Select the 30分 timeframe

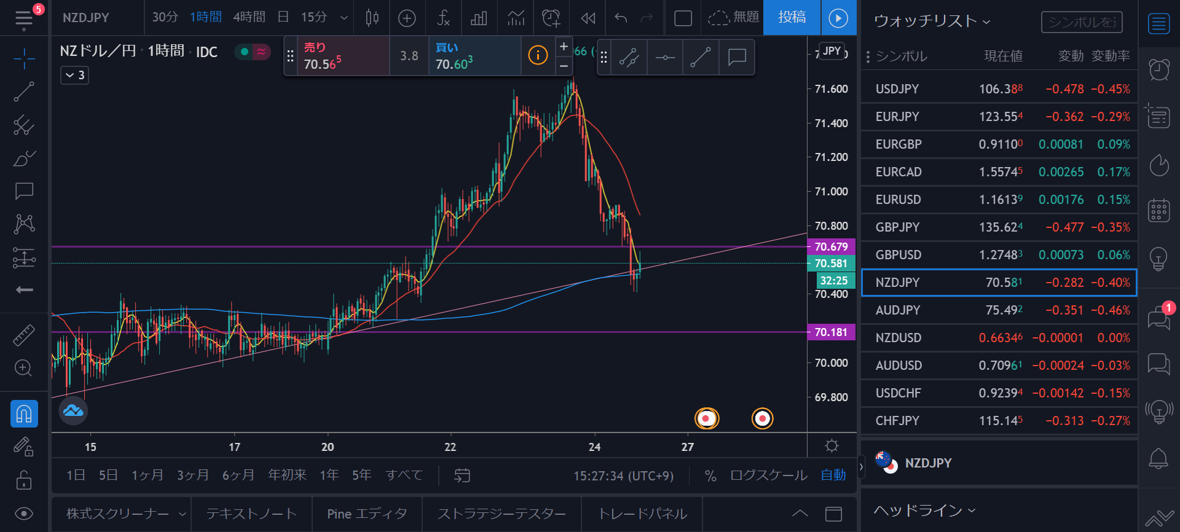click(x=165, y=17)
